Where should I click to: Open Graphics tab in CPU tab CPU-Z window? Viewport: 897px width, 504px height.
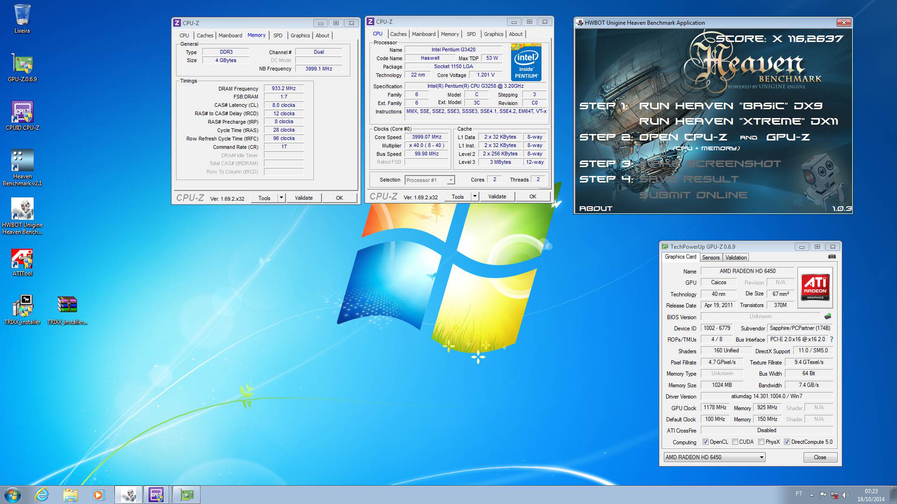click(493, 34)
